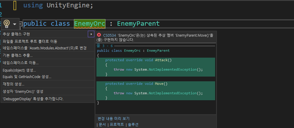Screen dimensions: 294x128
Task: Click 'Attack()' in the preview code
Action: (163, 60)
